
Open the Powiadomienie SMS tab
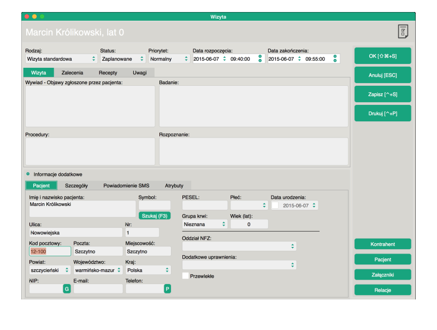(126, 186)
